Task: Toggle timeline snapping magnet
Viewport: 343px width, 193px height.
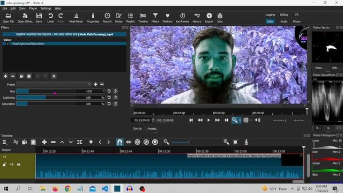Action: (x=120, y=142)
